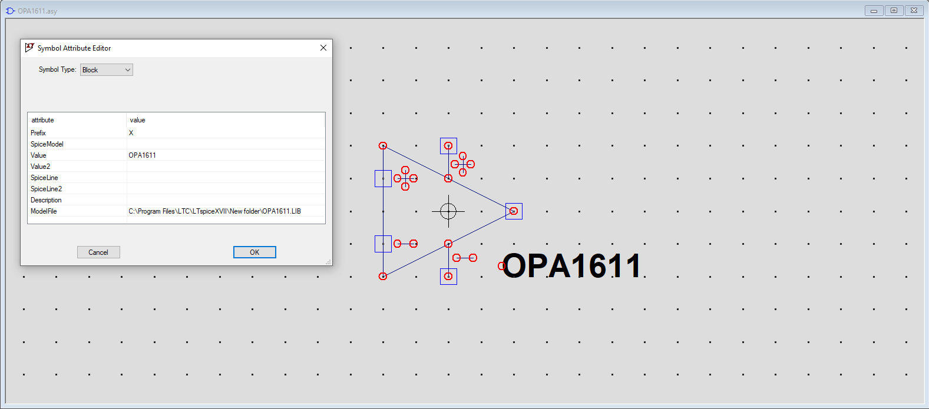
Task: Close the Symbol Attribute Editor dialog
Action: pos(323,48)
